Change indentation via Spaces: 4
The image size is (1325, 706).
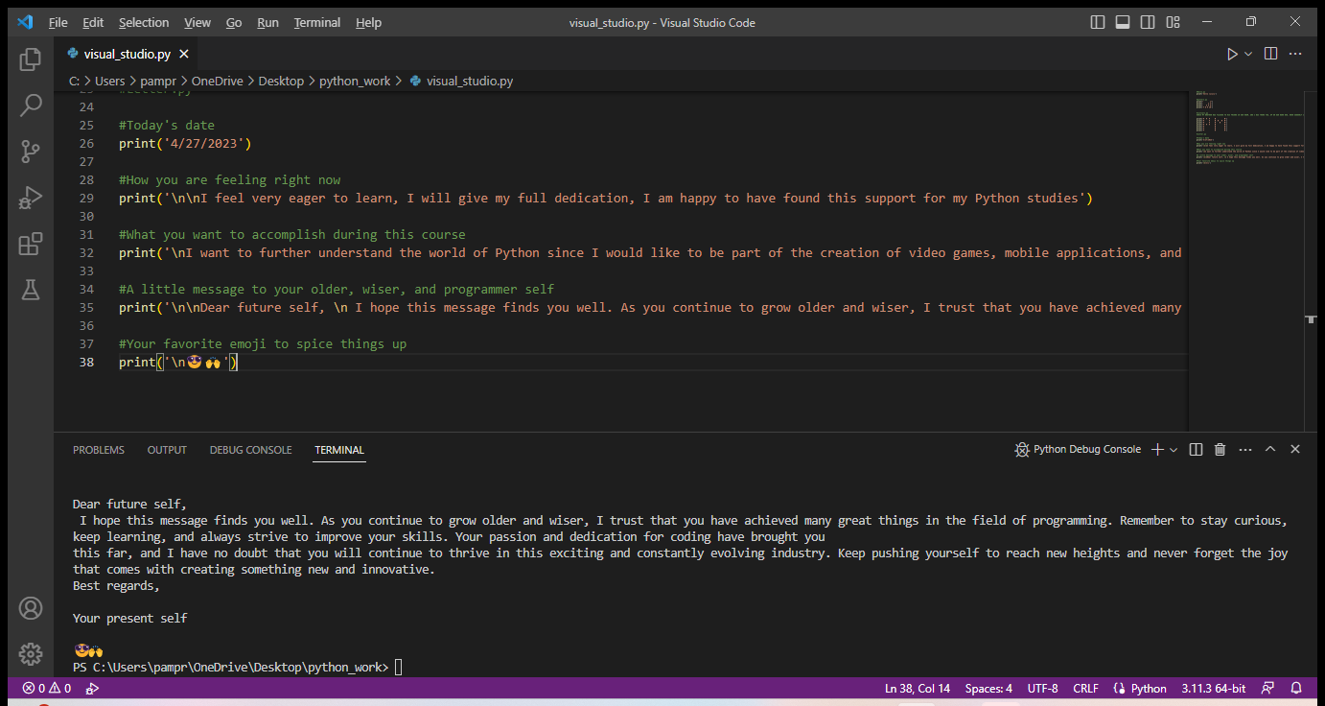click(x=988, y=688)
